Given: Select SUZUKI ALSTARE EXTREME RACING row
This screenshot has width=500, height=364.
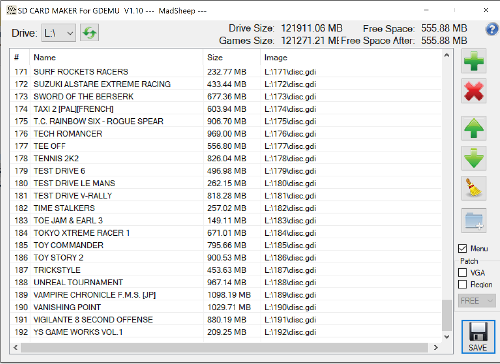Looking at the screenshot, I should pyautogui.click(x=226, y=84).
